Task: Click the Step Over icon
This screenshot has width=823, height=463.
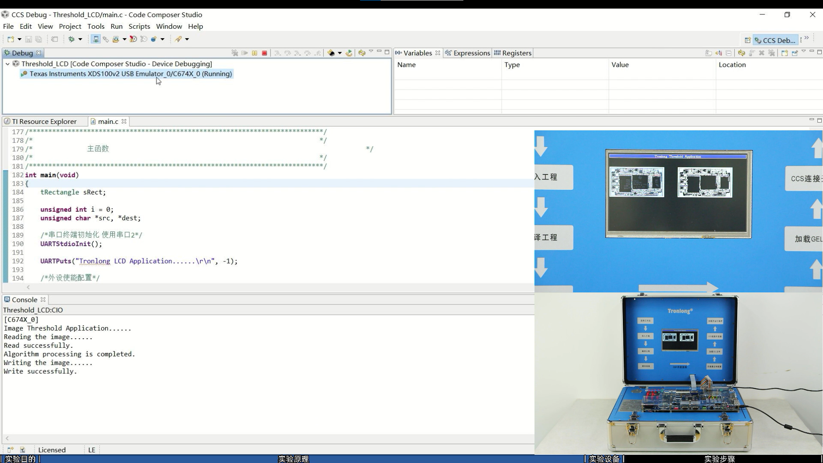Action: [x=288, y=53]
